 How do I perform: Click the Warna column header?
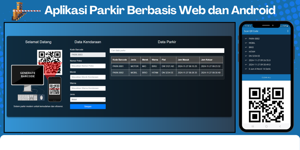tap(155, 60)
